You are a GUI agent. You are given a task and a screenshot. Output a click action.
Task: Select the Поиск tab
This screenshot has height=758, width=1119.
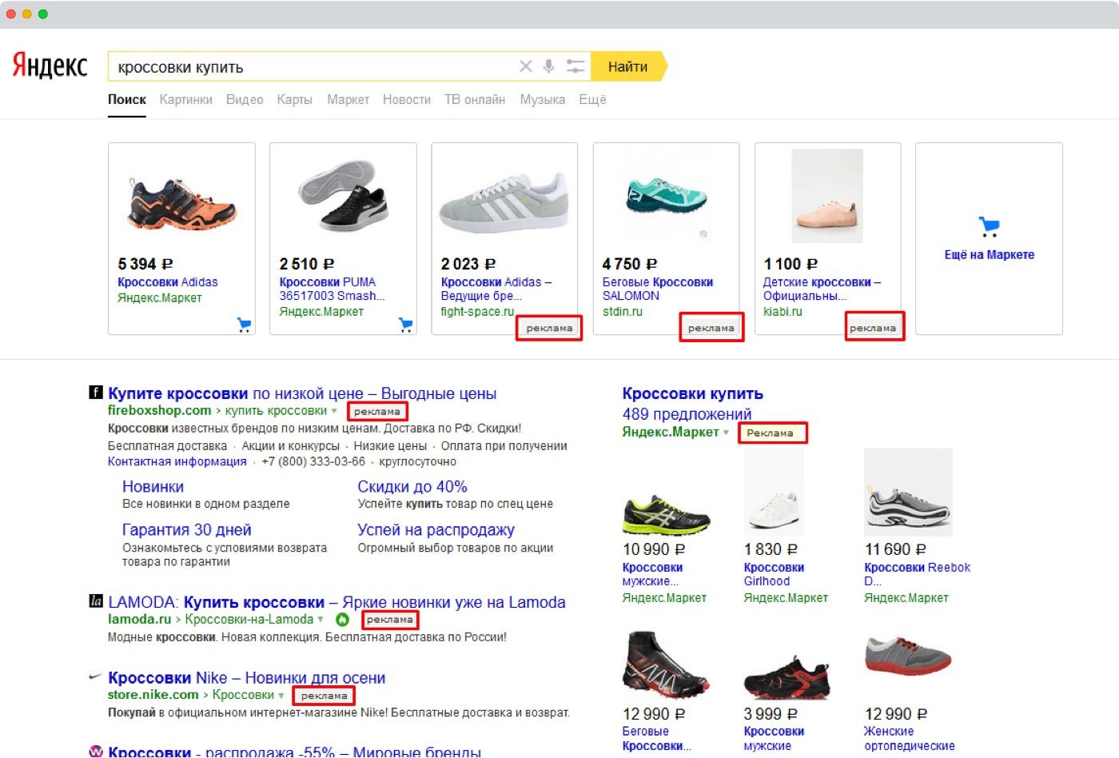tap(127, 100)
